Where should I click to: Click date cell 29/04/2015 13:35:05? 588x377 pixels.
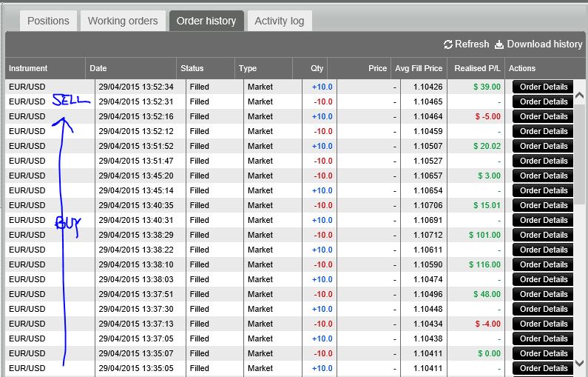(136, 368)
